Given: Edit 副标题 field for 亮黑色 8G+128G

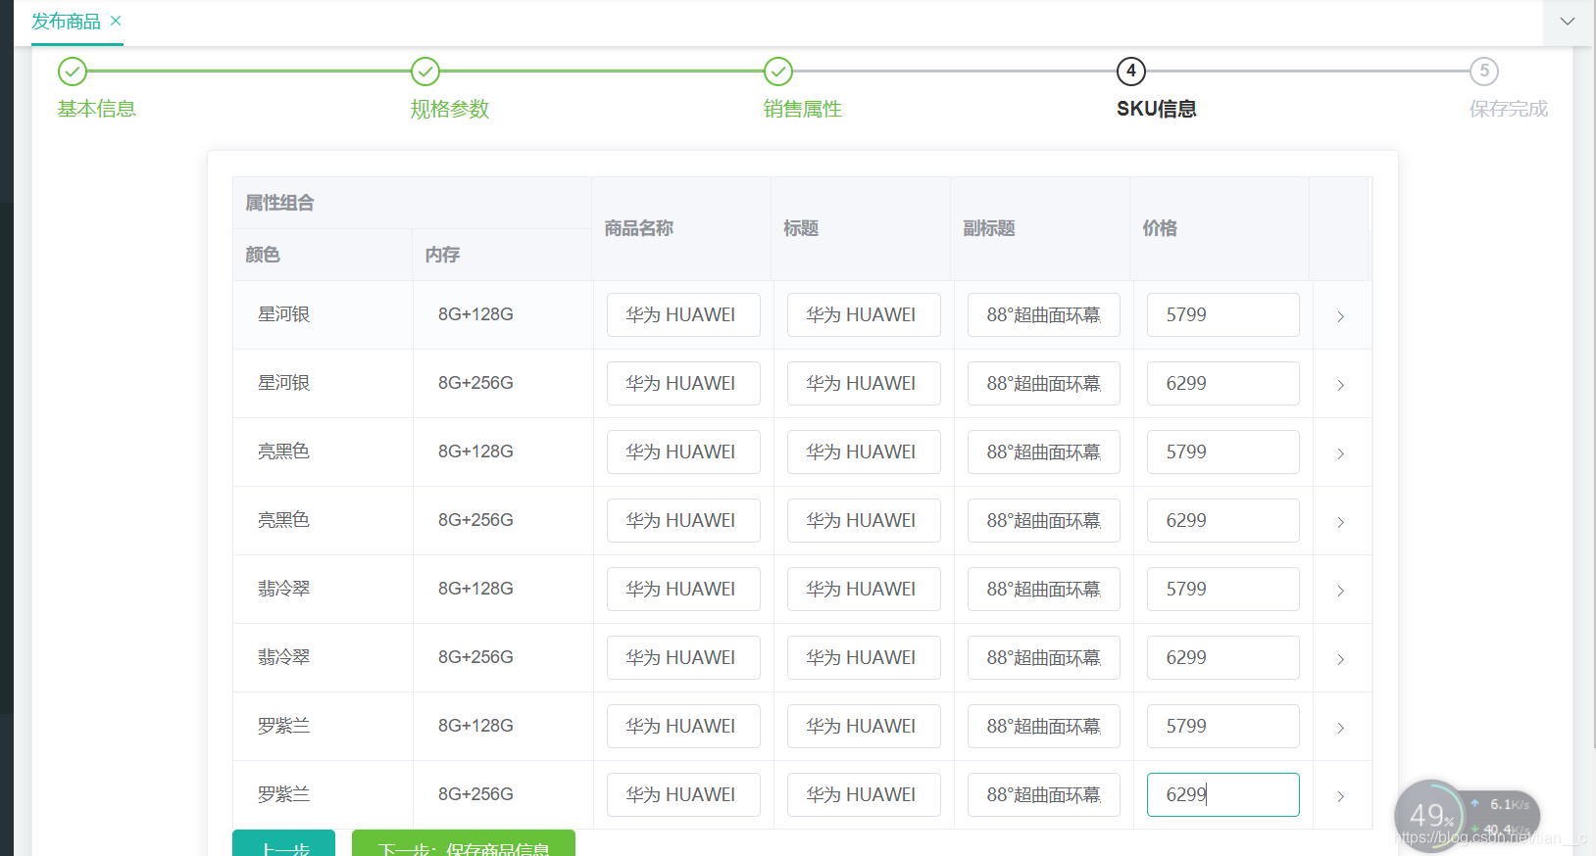Looking at the screenshot, I should point(1044,452).
